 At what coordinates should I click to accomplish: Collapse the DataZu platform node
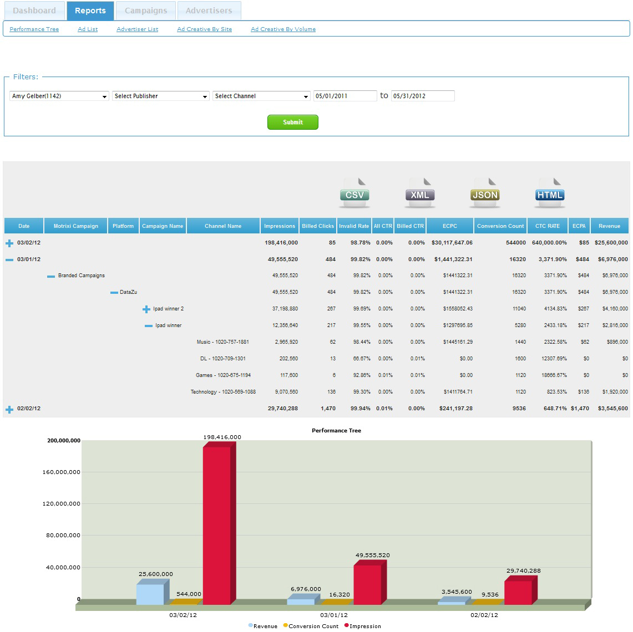pos(114,293)
